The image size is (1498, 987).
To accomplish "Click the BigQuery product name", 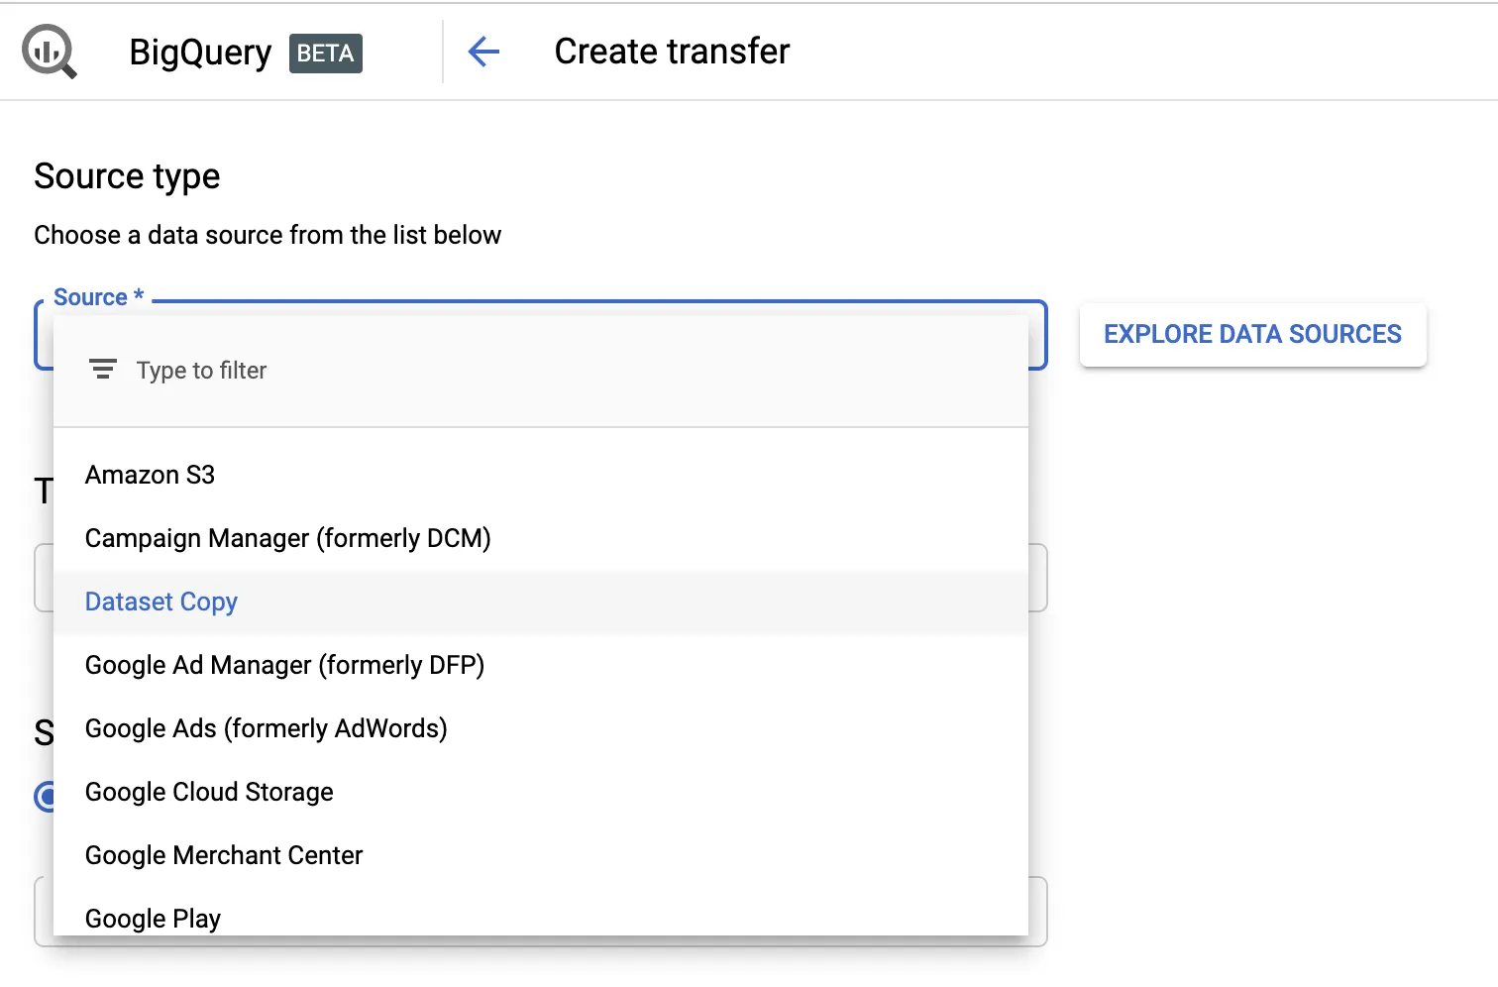I will click(x=200, y=53).
